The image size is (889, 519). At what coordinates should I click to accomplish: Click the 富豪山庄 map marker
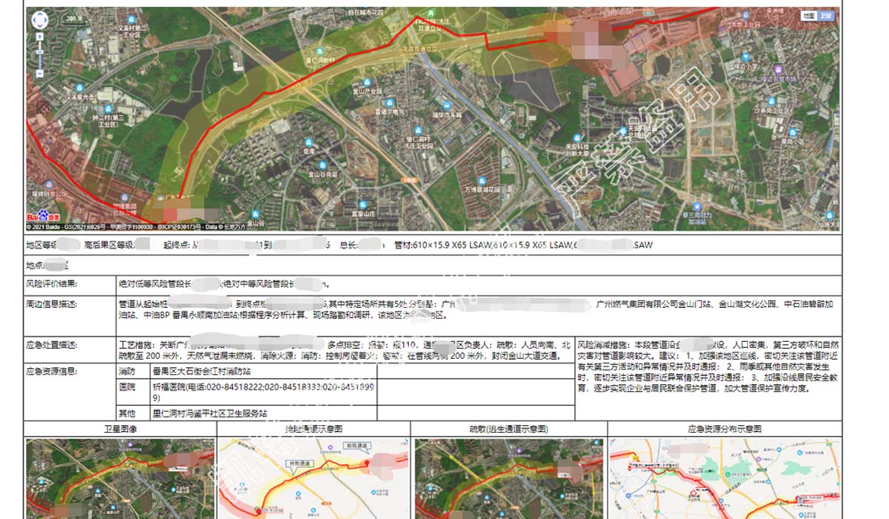tap(363, 204)
